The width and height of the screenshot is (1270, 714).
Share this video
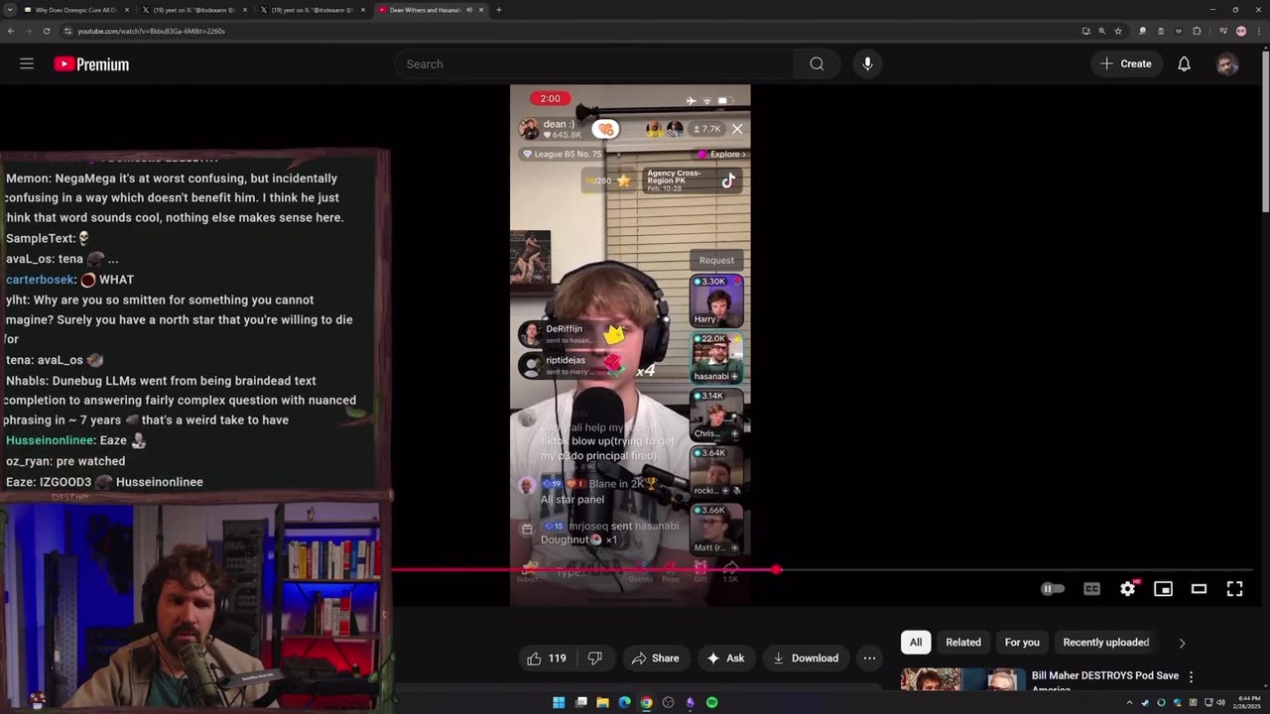(x=656, y=658)
